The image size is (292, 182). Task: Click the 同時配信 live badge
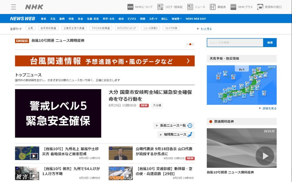(22, 41)
